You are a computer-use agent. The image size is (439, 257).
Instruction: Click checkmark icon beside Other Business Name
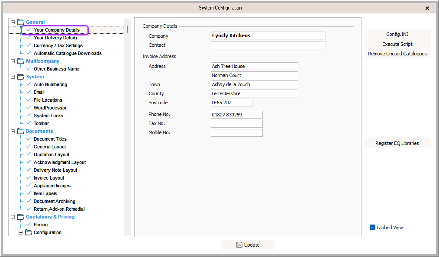[29, 69]
